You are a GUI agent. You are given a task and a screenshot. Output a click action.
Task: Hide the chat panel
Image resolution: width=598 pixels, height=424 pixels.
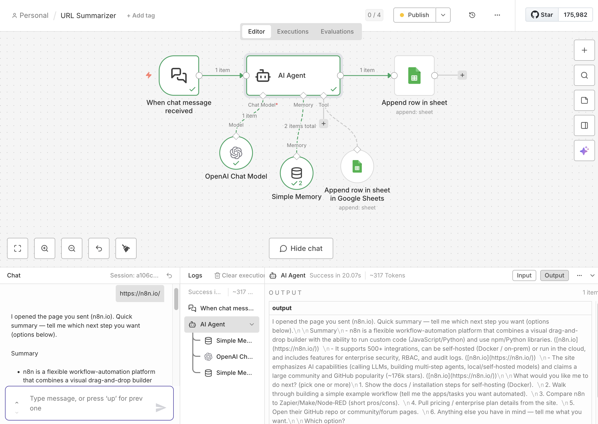coord(301,248)
